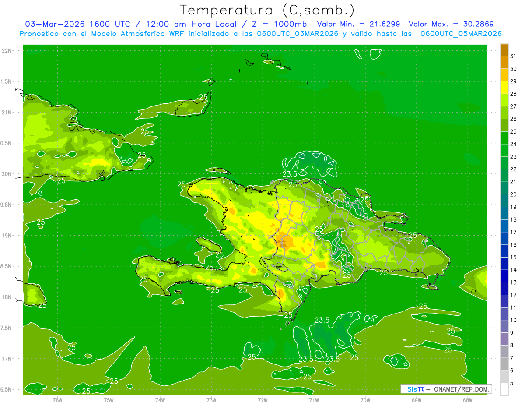Click the latitude axis label 22N
Screen dimensions: 525x406
tap(7, 51)
